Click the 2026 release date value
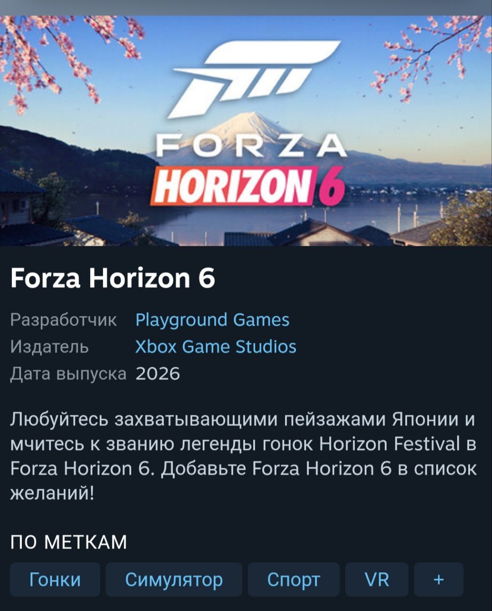 [158, 374]
